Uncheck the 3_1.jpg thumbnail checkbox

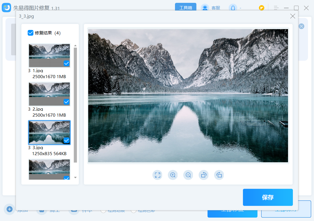[67, 63]
